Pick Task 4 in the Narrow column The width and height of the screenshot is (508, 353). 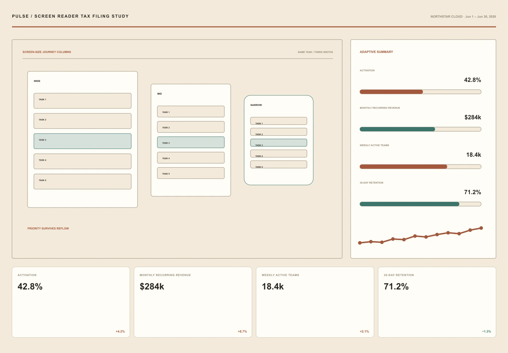tap(279, 154)
